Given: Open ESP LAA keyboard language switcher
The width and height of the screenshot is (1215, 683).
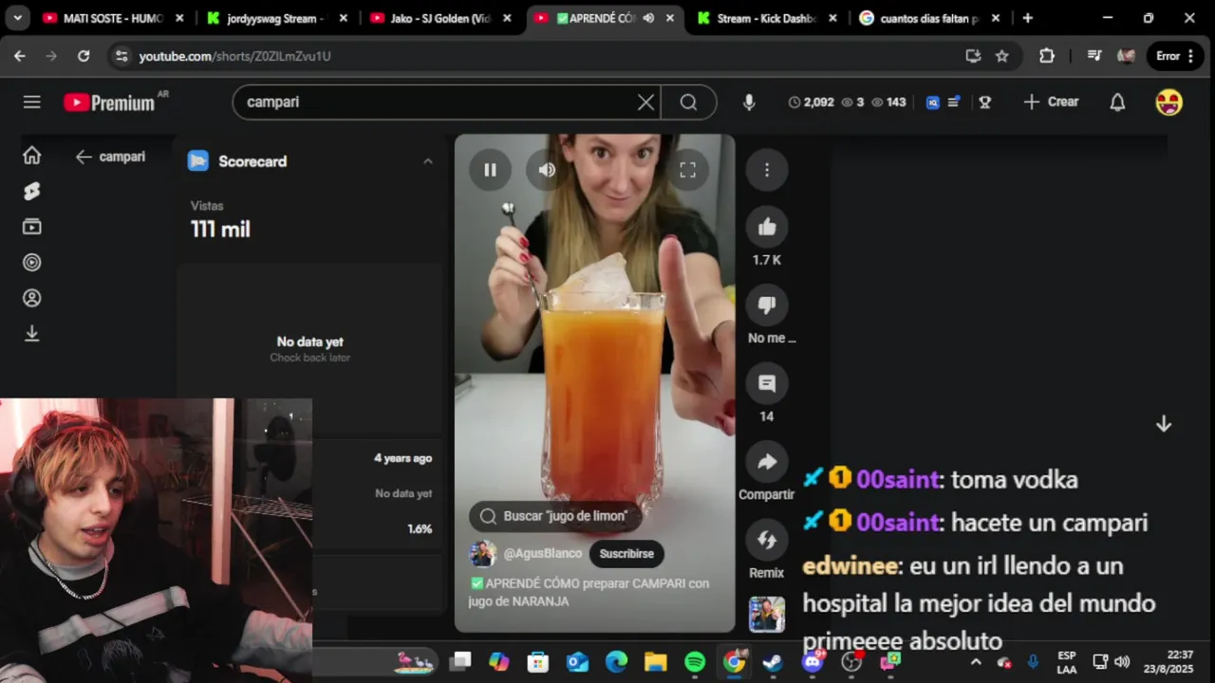Looking at the screenshot, I should coord(1067,662).
